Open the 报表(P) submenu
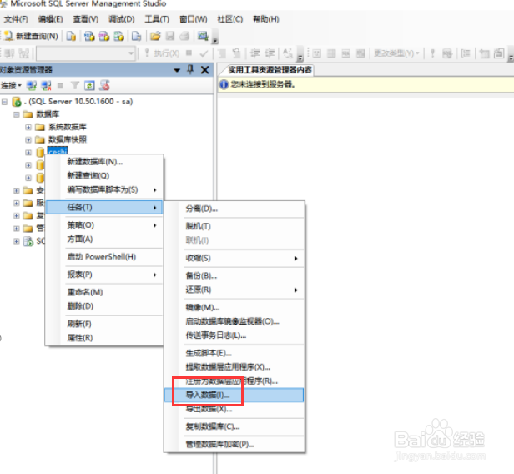The width and height of the screenshot is (514, 474). point(104,275)
